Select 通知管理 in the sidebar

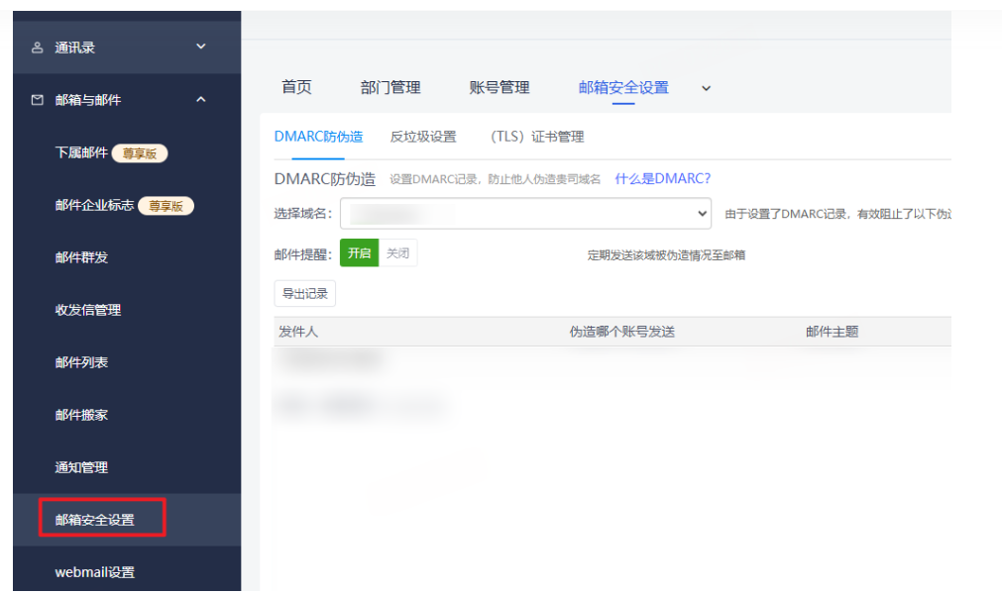click(84, 467)
